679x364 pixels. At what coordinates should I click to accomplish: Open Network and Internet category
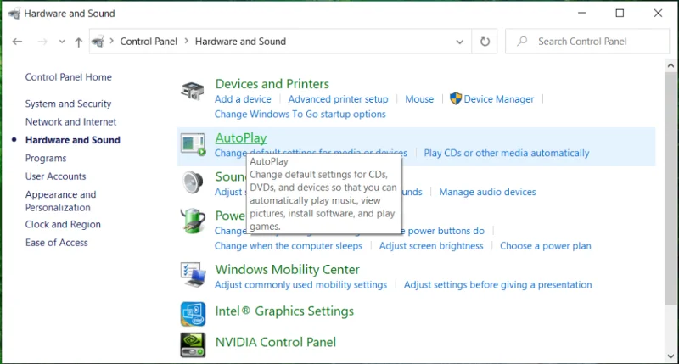pos(70,122)
